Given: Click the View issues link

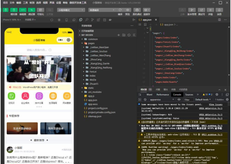Looking at the screenshot, I should click(x=215, y=105).
